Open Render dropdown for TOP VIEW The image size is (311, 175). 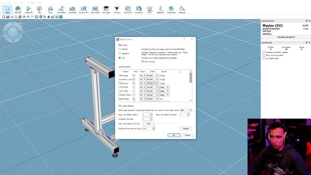(x=164, y=87)
